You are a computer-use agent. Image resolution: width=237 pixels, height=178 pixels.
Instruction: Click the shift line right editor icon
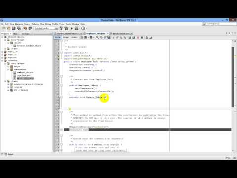(x=133, y=38)
